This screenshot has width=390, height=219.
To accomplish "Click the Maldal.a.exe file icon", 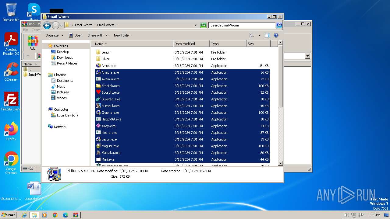I will click(98, 153).
